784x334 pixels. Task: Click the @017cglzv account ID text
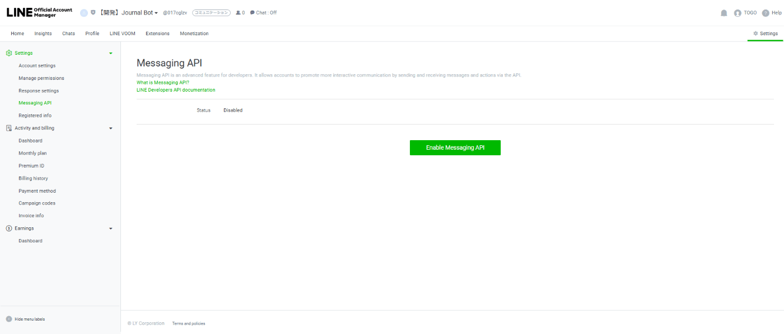point(175,13)
